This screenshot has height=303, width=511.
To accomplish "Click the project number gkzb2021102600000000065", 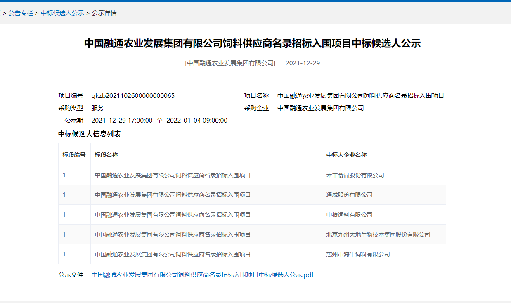I will (133, 96).
